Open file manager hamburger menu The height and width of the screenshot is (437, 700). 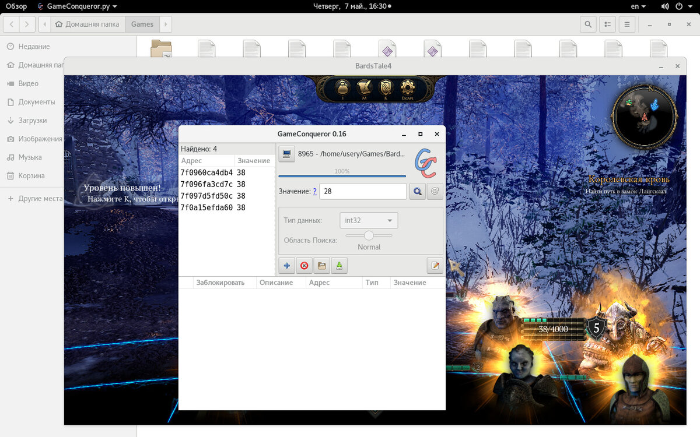click(x=627, y=24)
